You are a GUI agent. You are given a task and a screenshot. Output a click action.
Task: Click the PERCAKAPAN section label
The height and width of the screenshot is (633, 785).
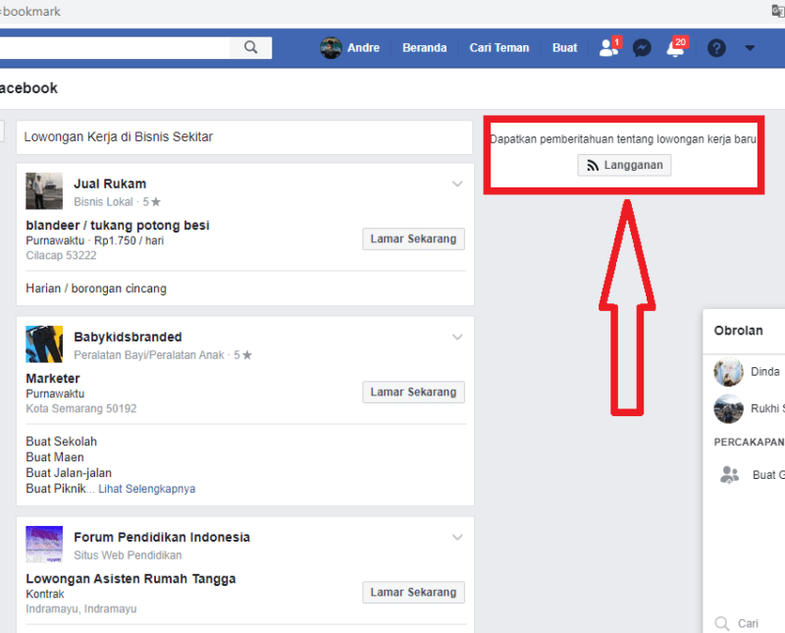click(x=749, y=443)
